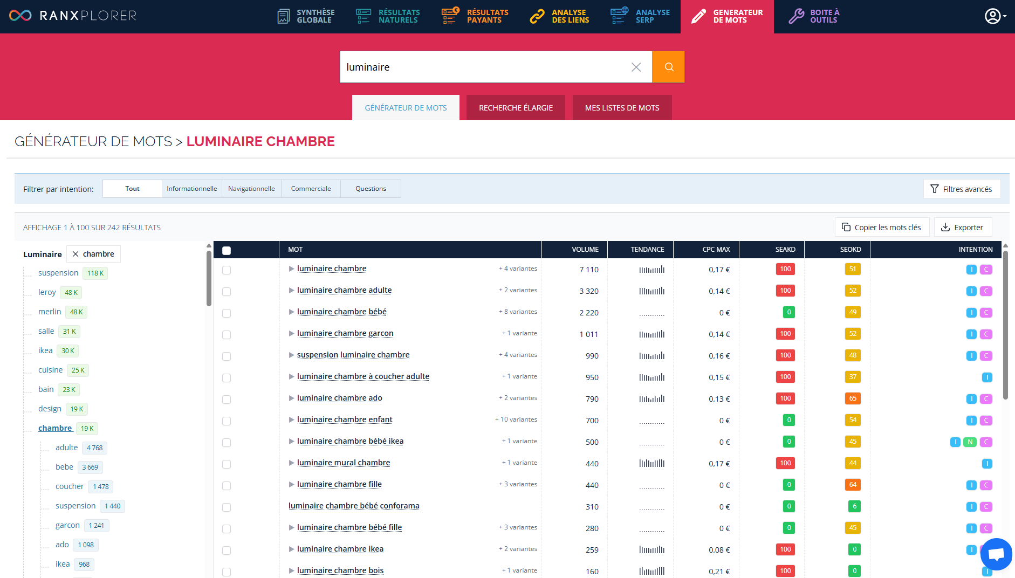
Task: Open Boite à outils wrench menu
Action: pyautogui.click(x=814, y=16)
